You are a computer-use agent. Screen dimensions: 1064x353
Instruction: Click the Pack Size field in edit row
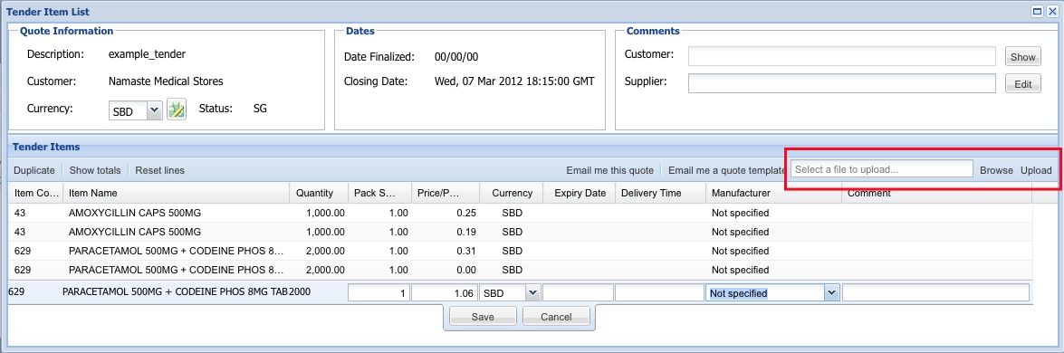[379, 293]
